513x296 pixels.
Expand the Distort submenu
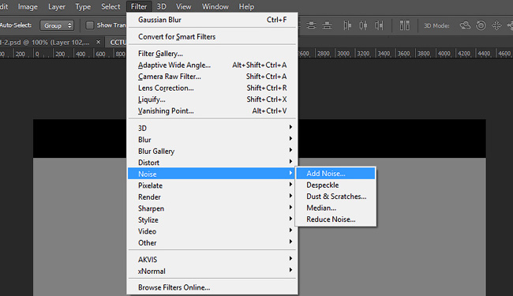(x=212, y=163)
